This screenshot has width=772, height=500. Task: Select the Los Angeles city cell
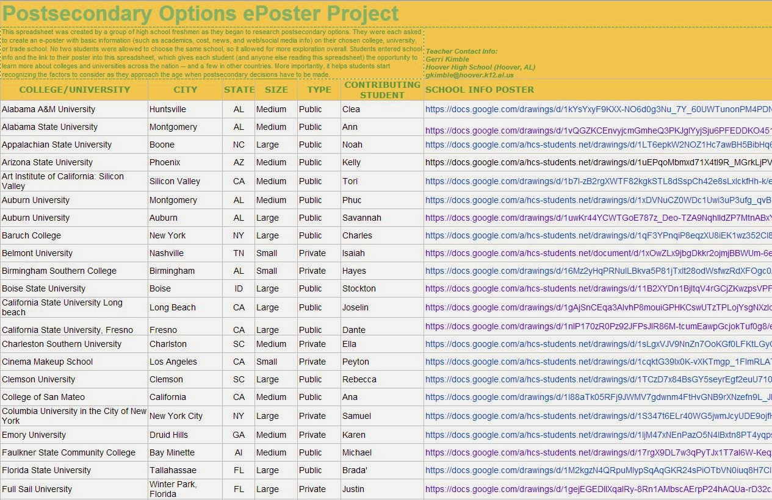pos(186,362)
